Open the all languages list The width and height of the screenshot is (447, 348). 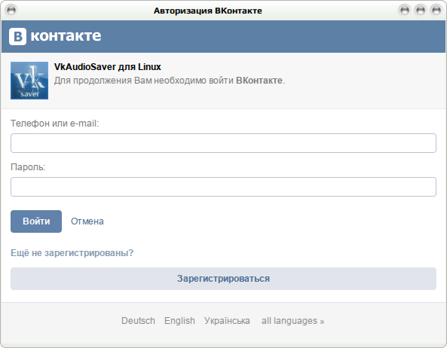(x=292, y=321)
